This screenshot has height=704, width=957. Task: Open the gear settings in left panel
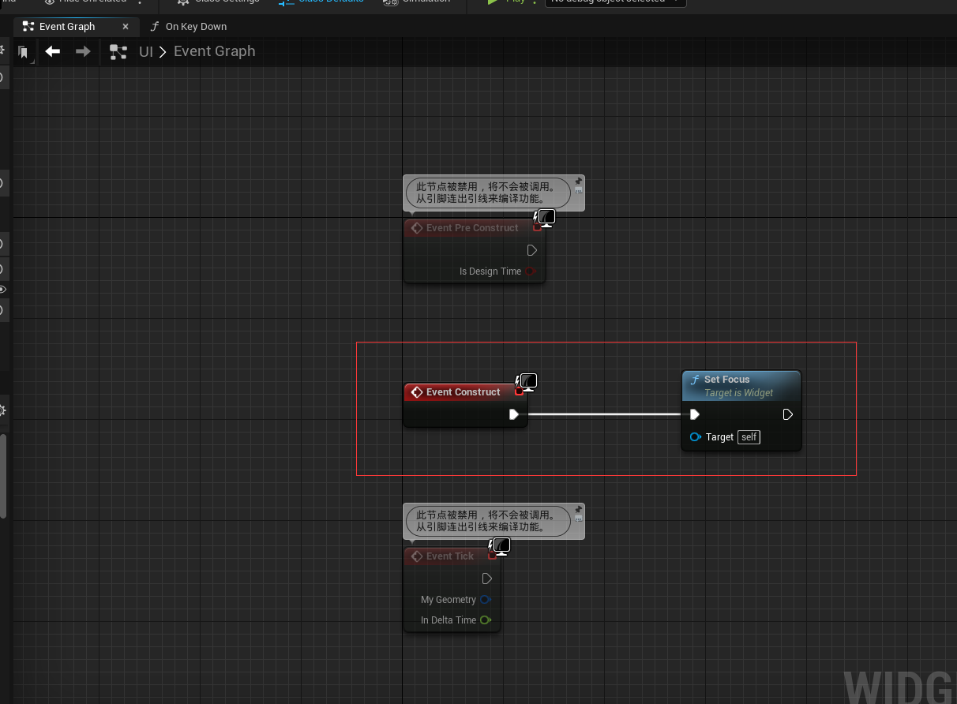point(2,410)
